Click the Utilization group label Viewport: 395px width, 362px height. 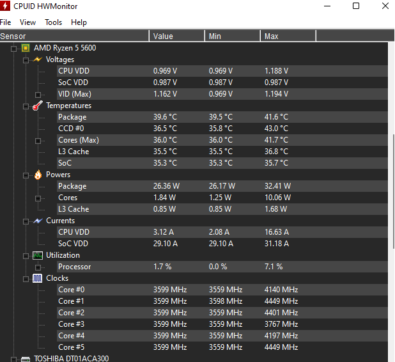[x=63, y=255]
